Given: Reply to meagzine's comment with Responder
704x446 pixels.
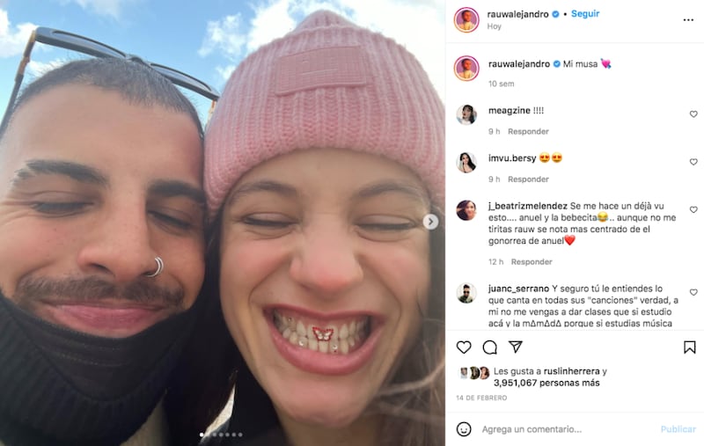Looking at the screenshot, I should pyautogui.click(x=528, y=131).
